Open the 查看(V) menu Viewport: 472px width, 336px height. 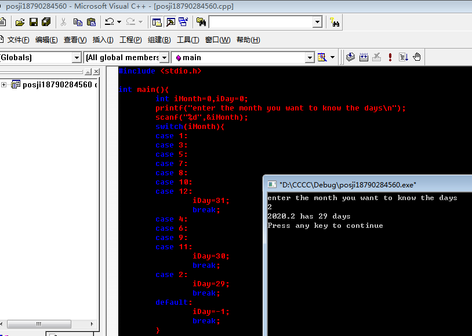[x=75, y=40]
